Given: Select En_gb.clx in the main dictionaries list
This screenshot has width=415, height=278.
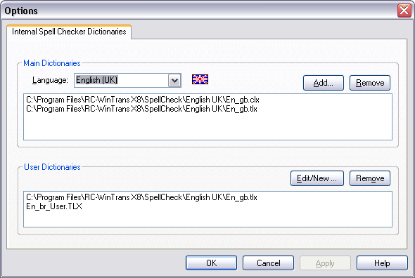Looking at the screenshot, I should pyautogui.click(x=143, y=100).
